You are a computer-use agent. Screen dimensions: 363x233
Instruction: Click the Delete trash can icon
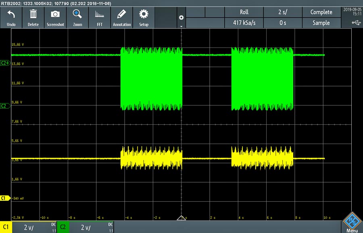pyautogui.click(x=33, y=14)
